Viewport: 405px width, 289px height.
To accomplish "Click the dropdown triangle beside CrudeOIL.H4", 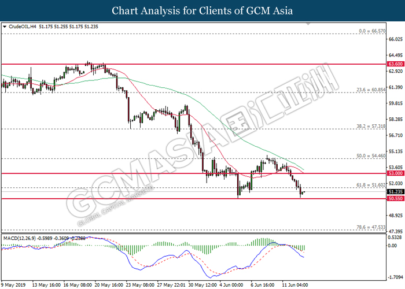I will point(5,27).
